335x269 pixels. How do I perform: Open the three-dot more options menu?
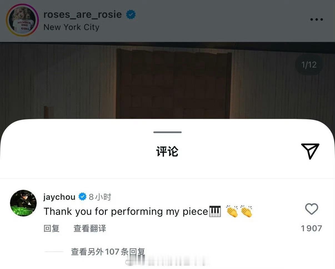point(316,19)
